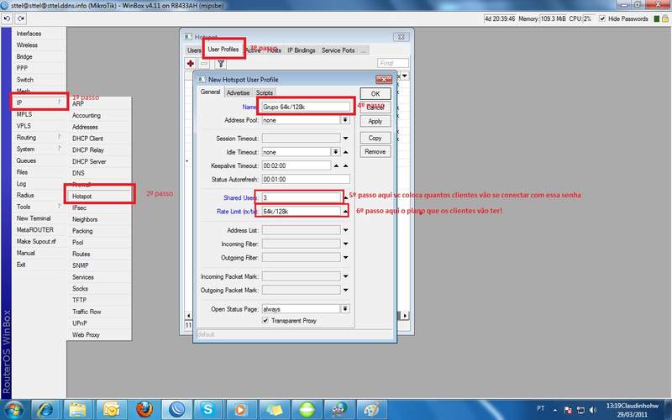Expand the Outgoing Packet Mark field
This screenshot has height=420, width=672.
(345, 290)
